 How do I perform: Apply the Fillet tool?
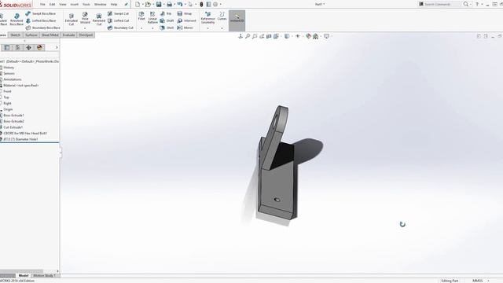[x=141, y=16]
